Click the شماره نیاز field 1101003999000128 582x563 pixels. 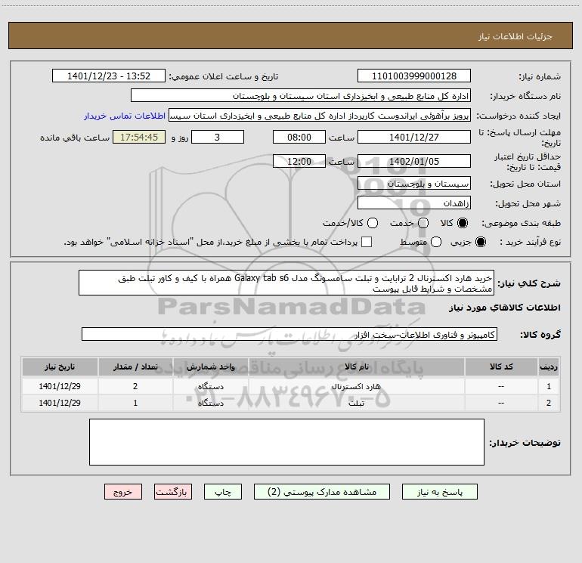point(414,76)
